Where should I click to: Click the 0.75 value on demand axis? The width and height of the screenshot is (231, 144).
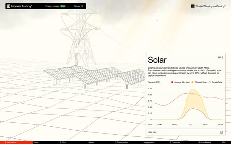pyautogui.click(x=150, y=101)
